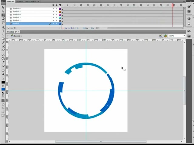
Task: Select the Selection arrow tool
Action: (3, 7)
